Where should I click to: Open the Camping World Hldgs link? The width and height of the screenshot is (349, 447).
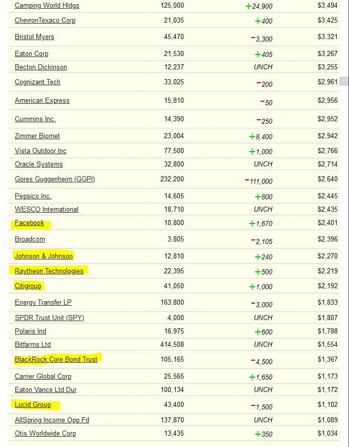click(47, 6)
